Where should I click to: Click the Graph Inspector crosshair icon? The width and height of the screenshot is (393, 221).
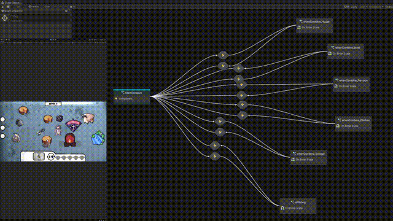5,18
